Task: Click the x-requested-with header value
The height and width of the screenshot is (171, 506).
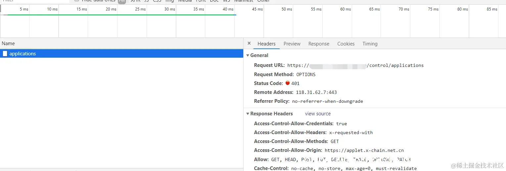Action: click(351, 132)
